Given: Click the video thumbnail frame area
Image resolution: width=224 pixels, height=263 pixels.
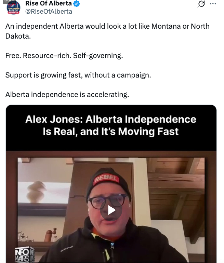Looking at the screenshot, I should [x=111, y=210].
